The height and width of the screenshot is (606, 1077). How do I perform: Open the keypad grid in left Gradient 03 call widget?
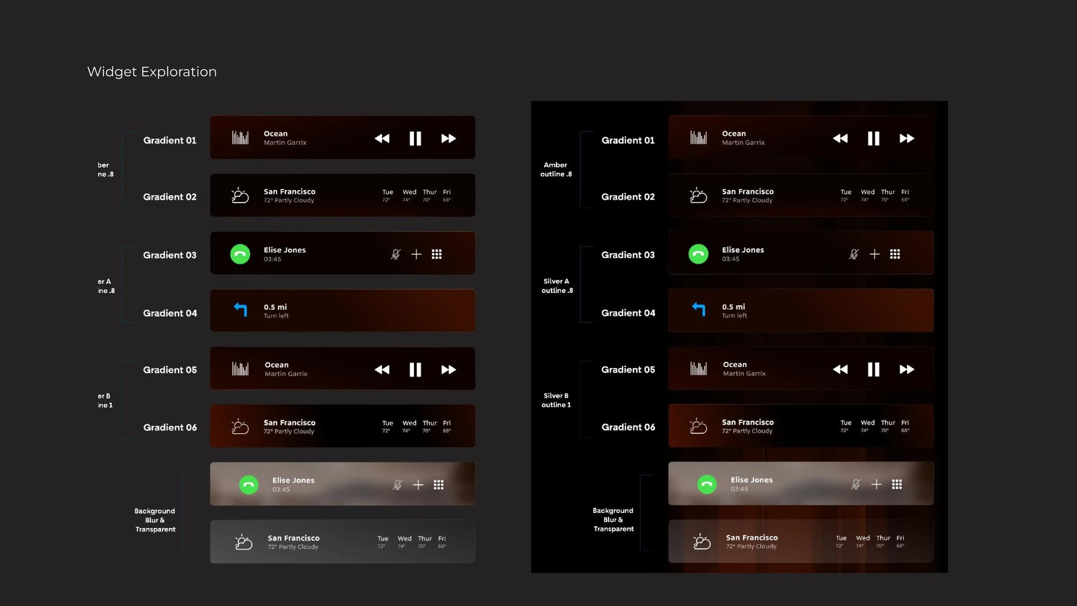[x=436, y=254]
